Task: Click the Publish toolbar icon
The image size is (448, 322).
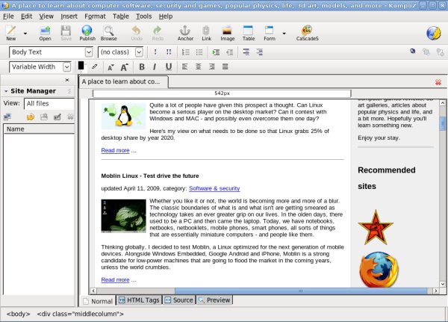Action: click(x=87, y=33)
